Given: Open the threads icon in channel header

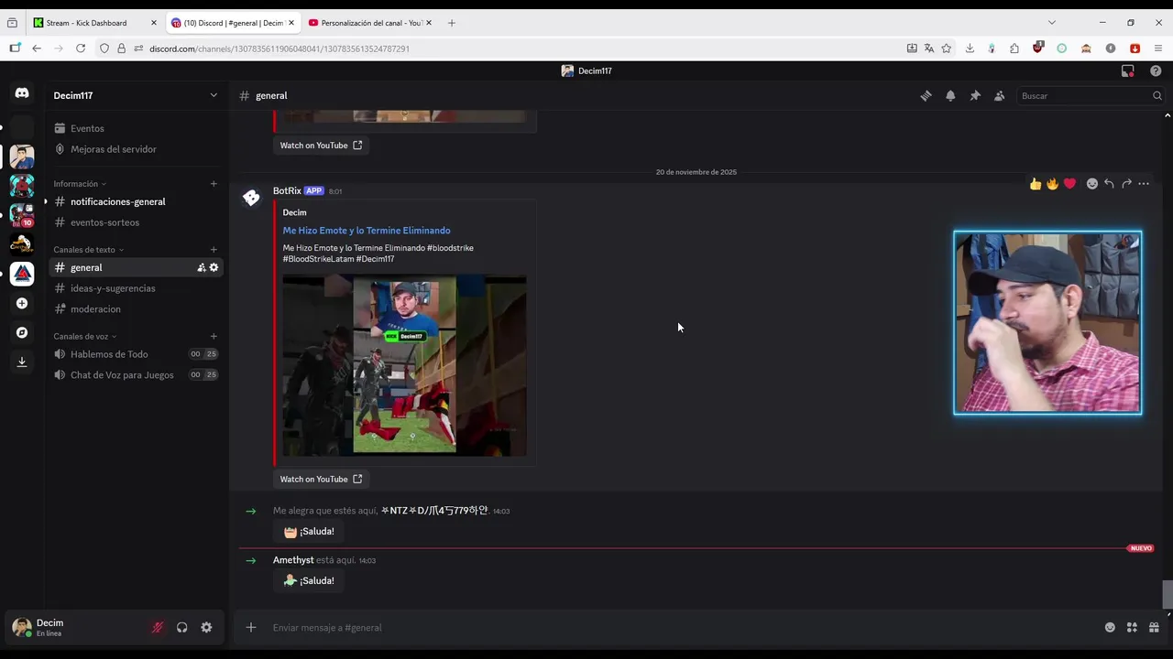Looking at the screenshot, I should click(x=926, y=95).
